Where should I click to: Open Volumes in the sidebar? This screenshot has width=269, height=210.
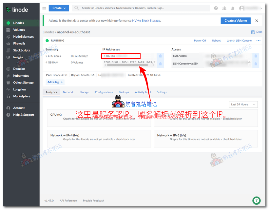(19, 30)
